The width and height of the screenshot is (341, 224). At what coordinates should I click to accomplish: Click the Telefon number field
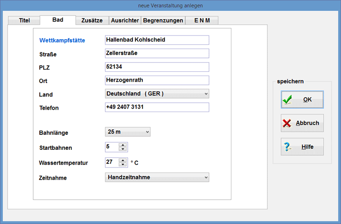pyautogui.click(x=157, y=107)
